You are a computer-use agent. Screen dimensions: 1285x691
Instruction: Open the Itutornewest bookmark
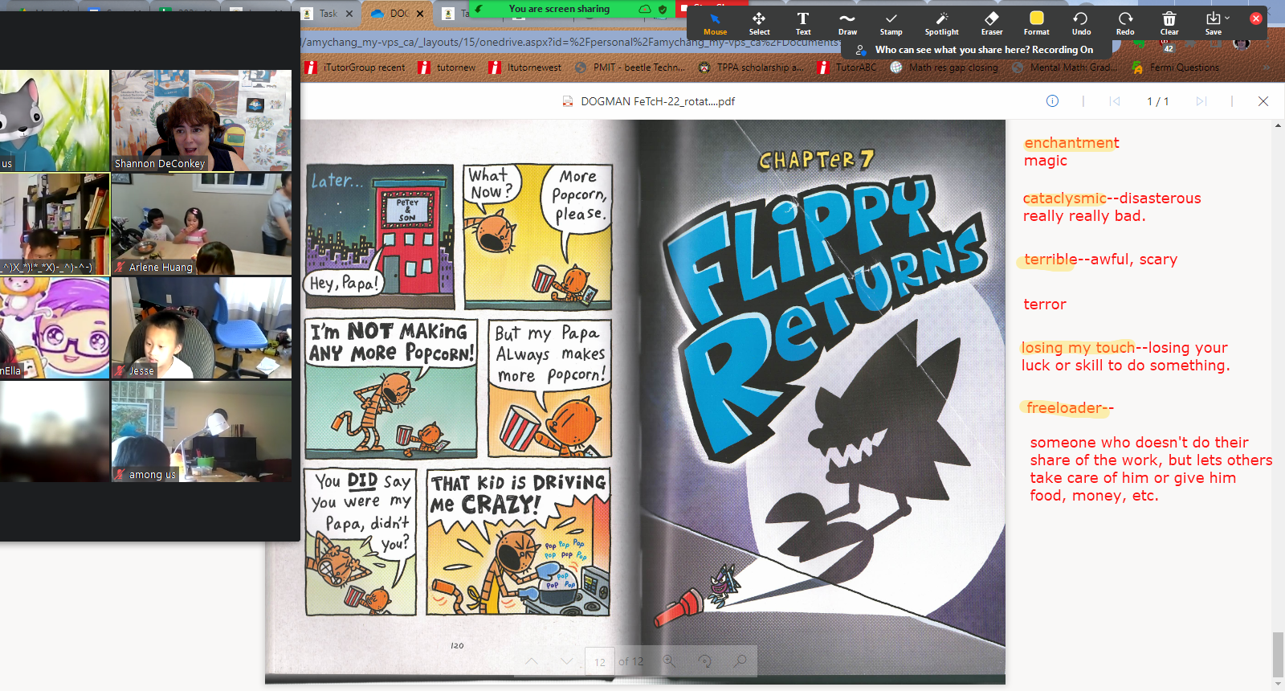525,67
